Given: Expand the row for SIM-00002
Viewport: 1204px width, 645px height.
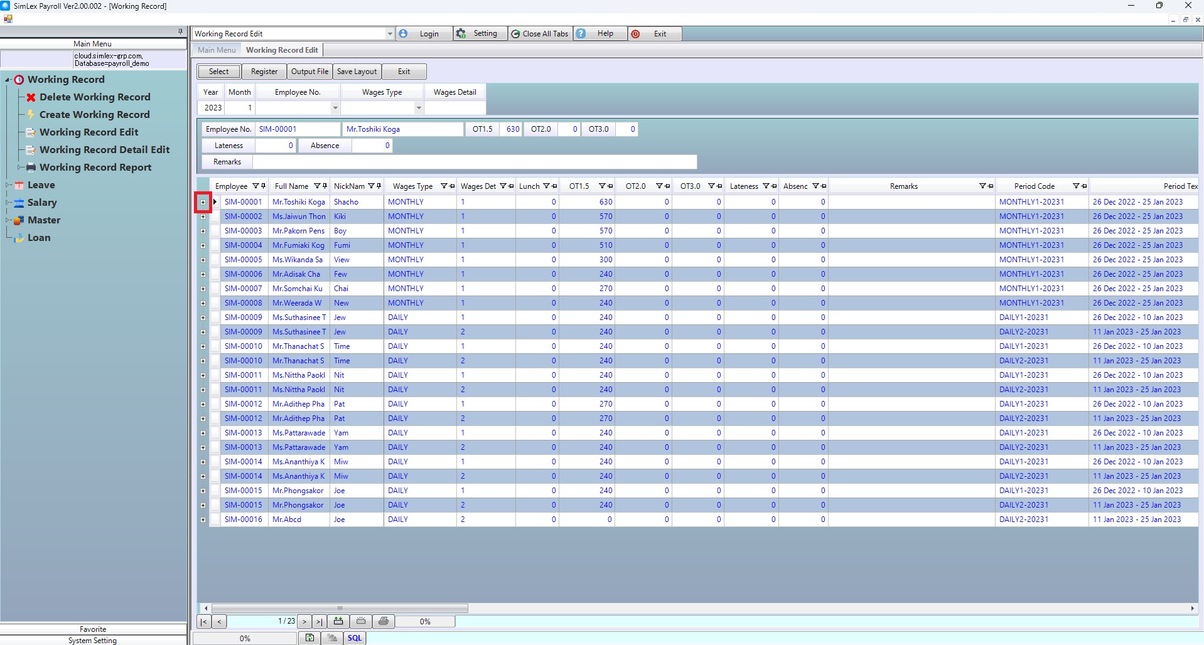Looking at the screenshot, I should (x=203, y=217).
